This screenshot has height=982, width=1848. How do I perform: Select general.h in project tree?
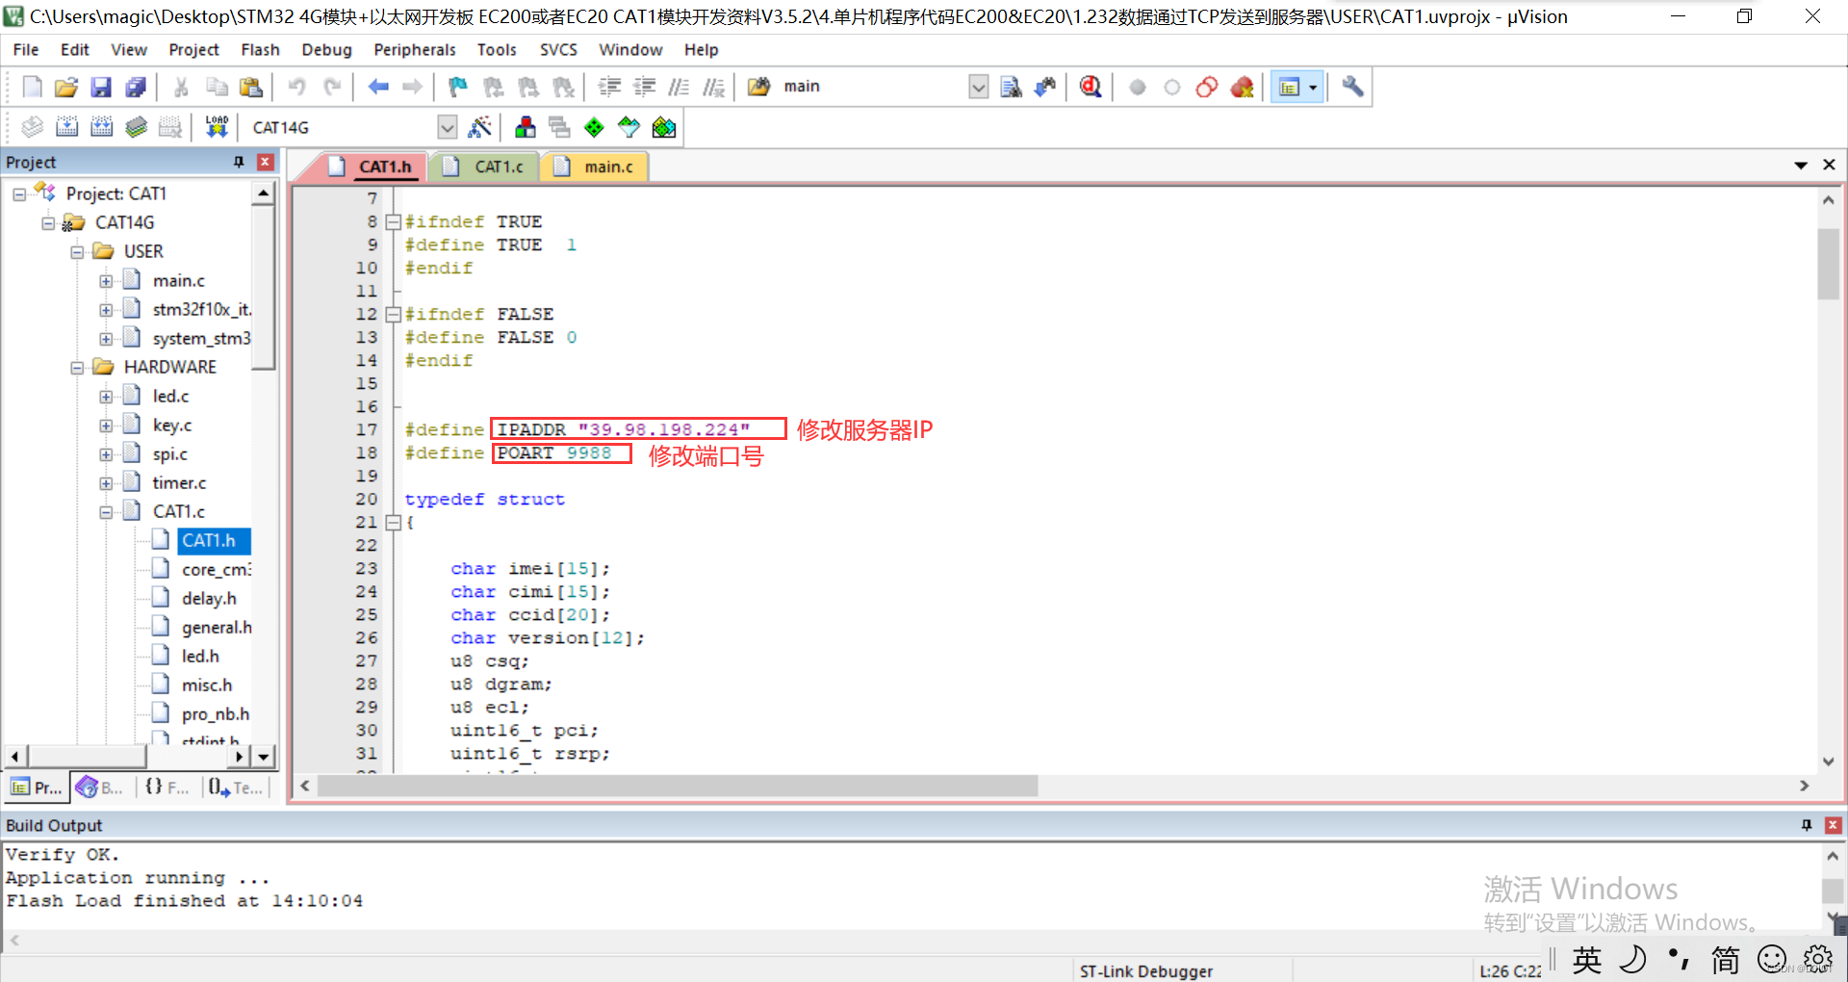(217, 627)
